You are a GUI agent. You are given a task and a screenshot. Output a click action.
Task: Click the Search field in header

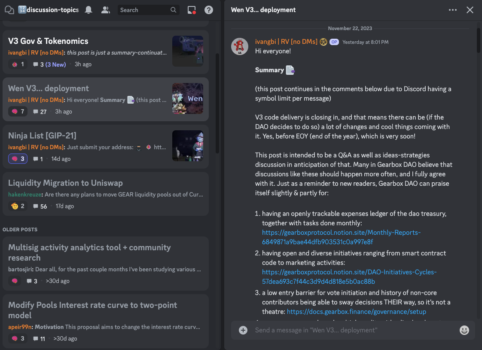tap(144, 10)
